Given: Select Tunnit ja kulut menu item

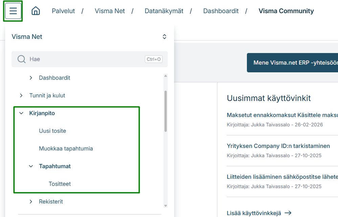Looking at the screenshot, I should click(x=47, y=95).
